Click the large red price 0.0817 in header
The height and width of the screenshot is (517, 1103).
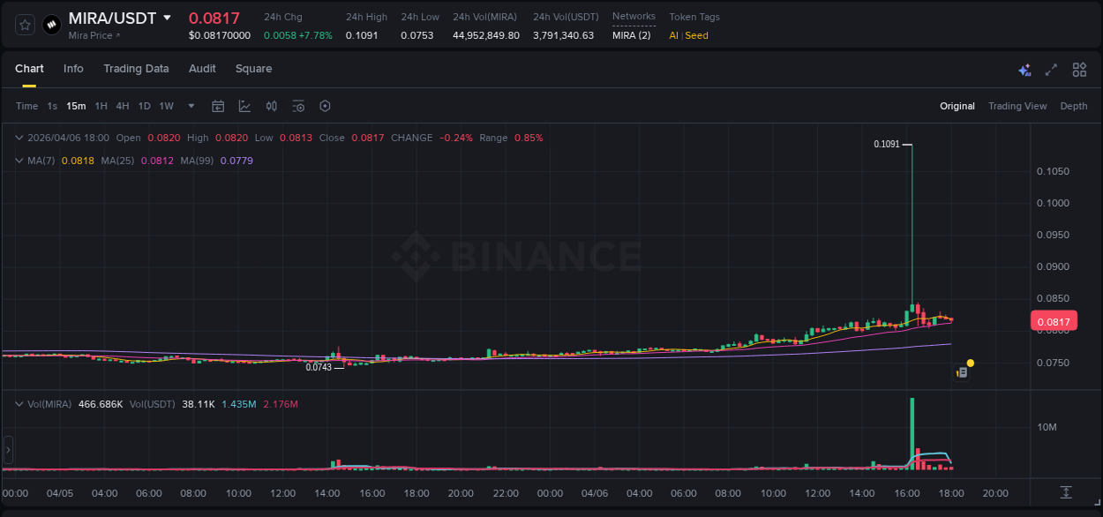tap(214, 18)
